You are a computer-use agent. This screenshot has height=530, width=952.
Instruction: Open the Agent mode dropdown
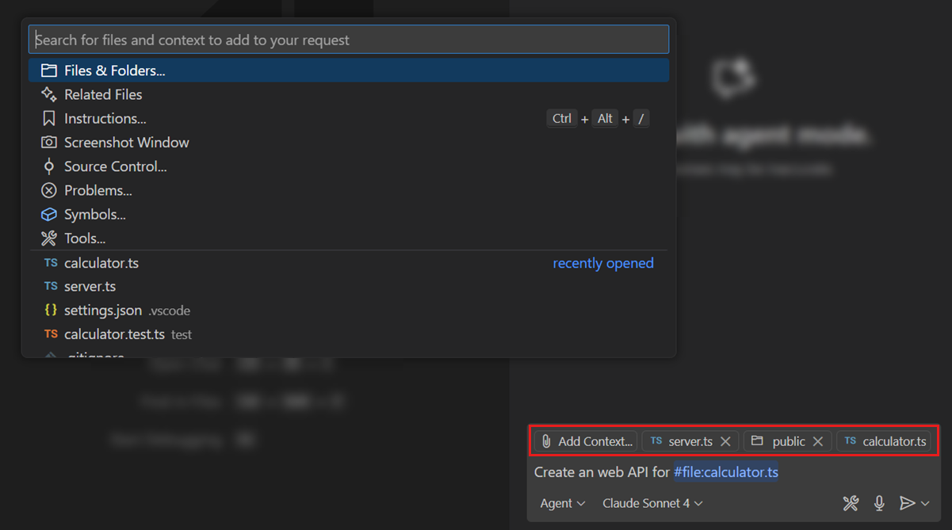(562, 503)
